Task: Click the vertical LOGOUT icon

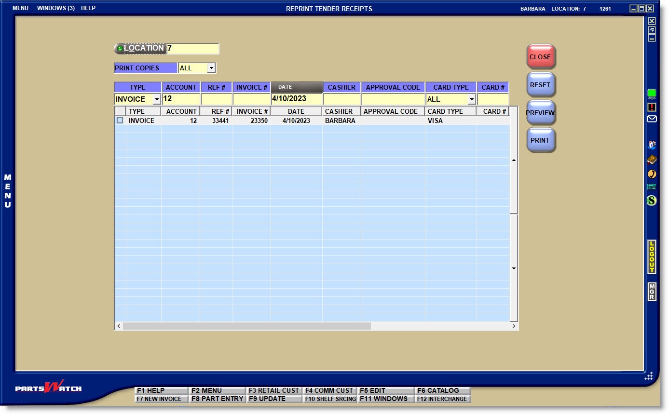Action: pos(652,257)
